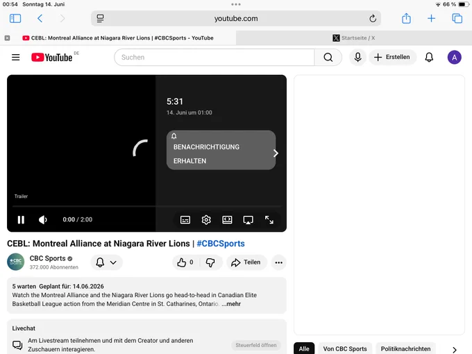
Task: Click the 5:31 countdown text
Action: [x=175, y=101]
